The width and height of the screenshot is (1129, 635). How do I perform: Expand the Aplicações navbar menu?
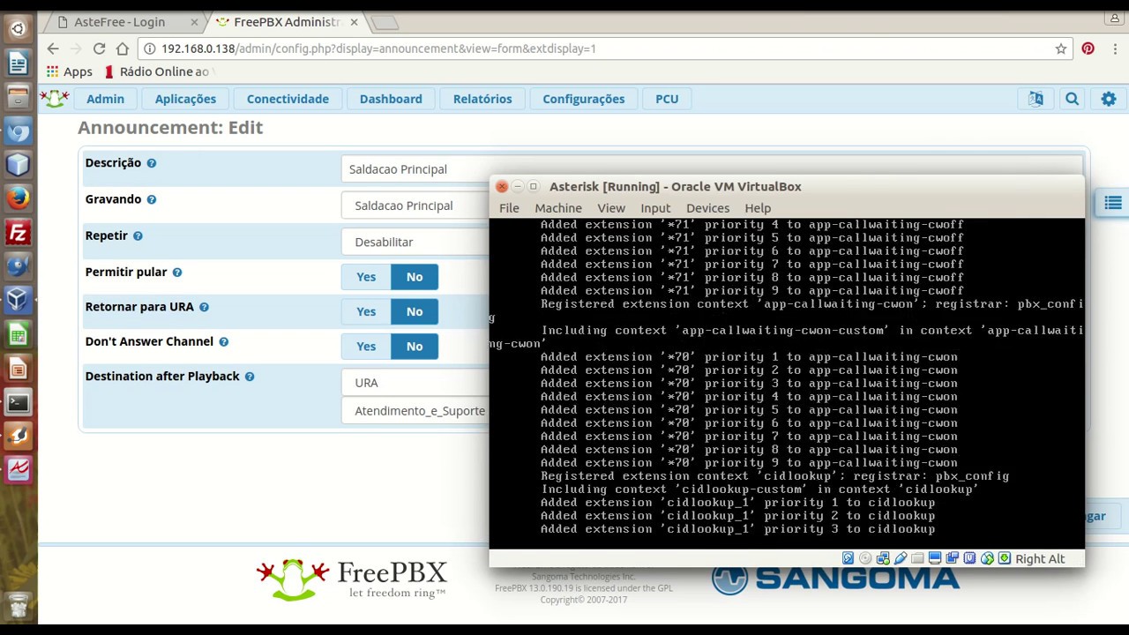(185, 99)
